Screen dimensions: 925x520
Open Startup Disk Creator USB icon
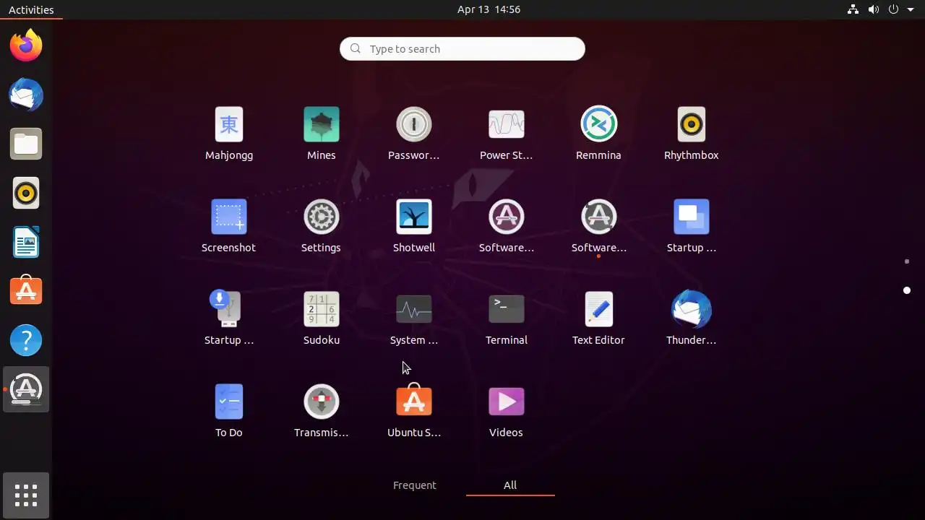(229, 318)
